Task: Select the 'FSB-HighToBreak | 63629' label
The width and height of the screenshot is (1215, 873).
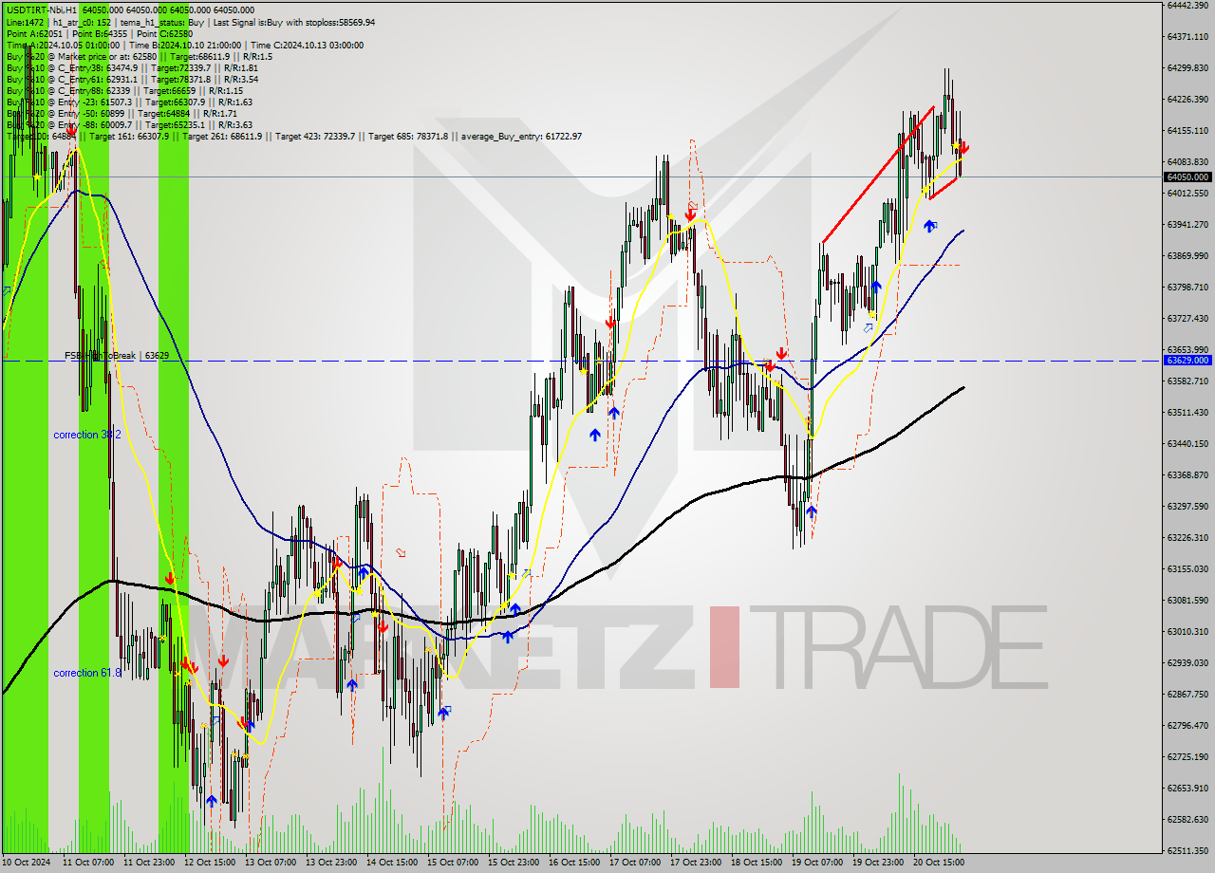Action: pos(117,356)
